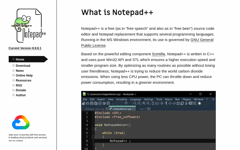Click the Google Cloud ad logo

tap(21, 122)
